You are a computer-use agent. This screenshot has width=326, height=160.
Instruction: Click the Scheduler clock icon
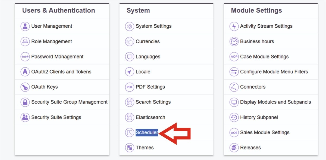(x=130, y=132)
